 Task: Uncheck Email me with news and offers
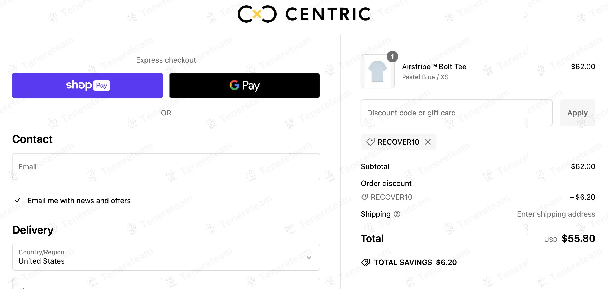(x=17, y=201)
